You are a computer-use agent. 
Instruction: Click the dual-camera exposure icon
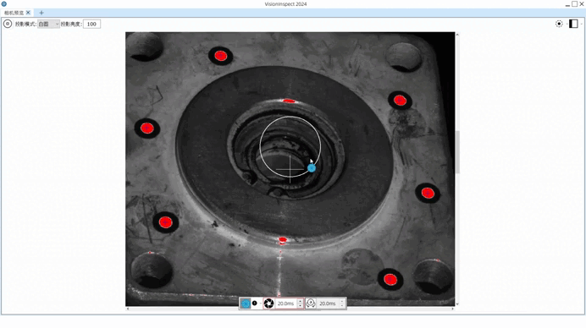(311, 303)
